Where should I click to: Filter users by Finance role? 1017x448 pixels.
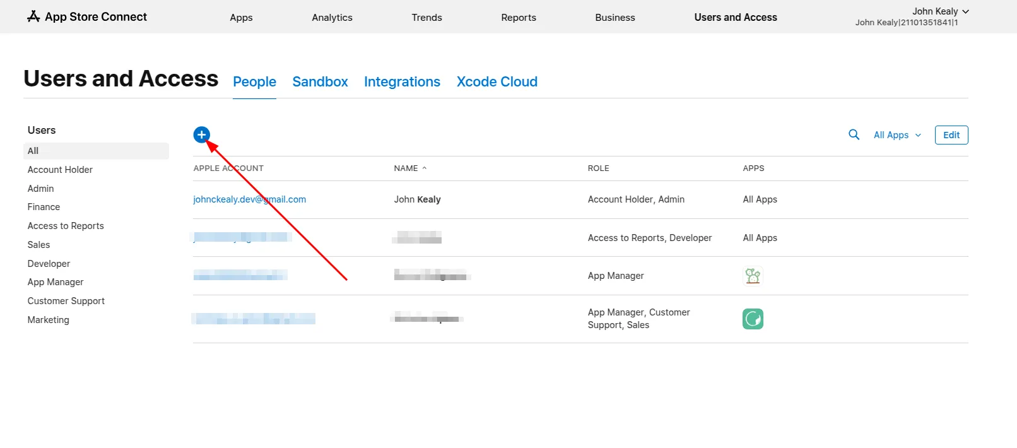44,207
